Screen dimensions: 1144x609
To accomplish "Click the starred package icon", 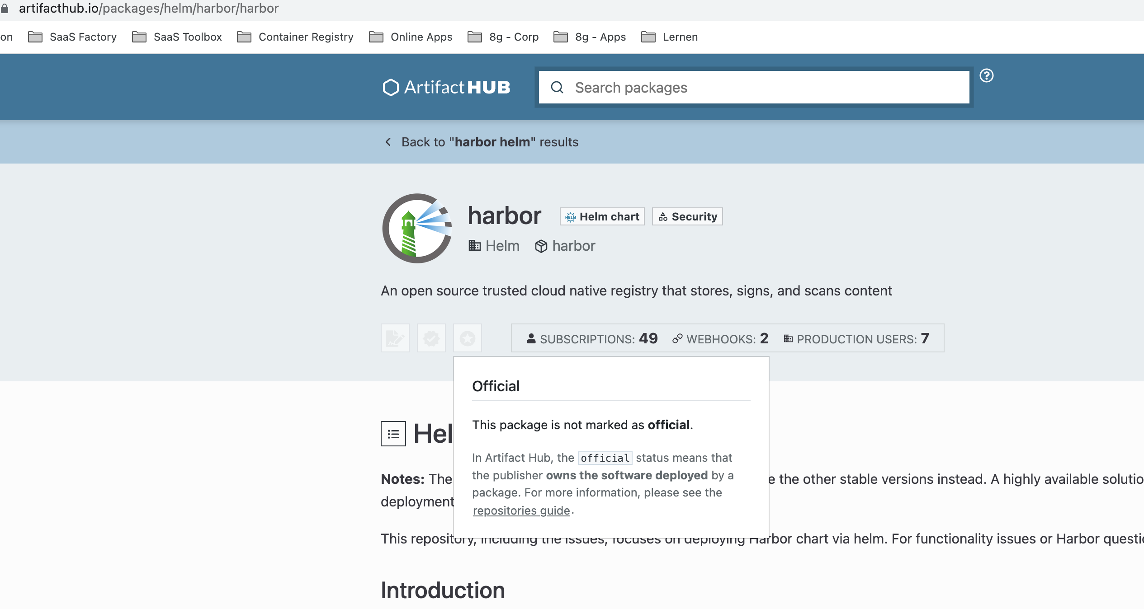I will pyautogui.click(x=467, y=338).
